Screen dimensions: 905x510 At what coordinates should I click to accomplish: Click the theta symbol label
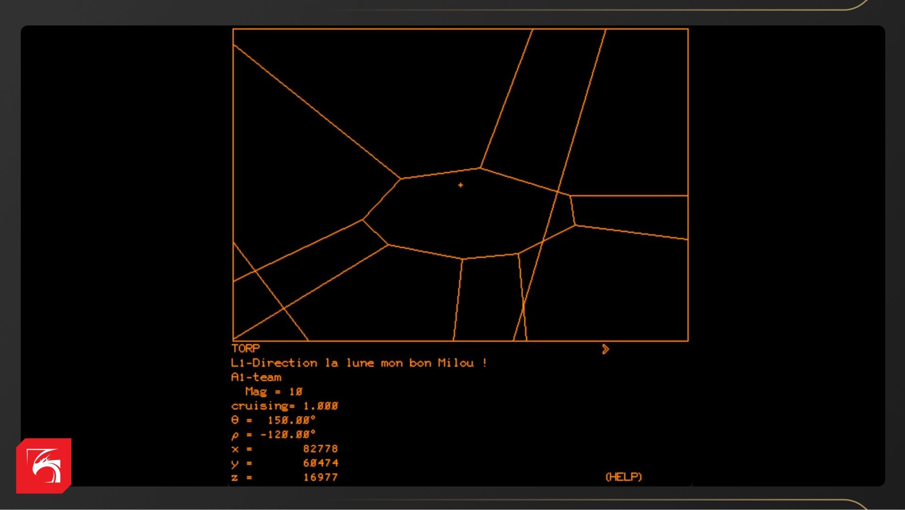(x=235, y=420)
